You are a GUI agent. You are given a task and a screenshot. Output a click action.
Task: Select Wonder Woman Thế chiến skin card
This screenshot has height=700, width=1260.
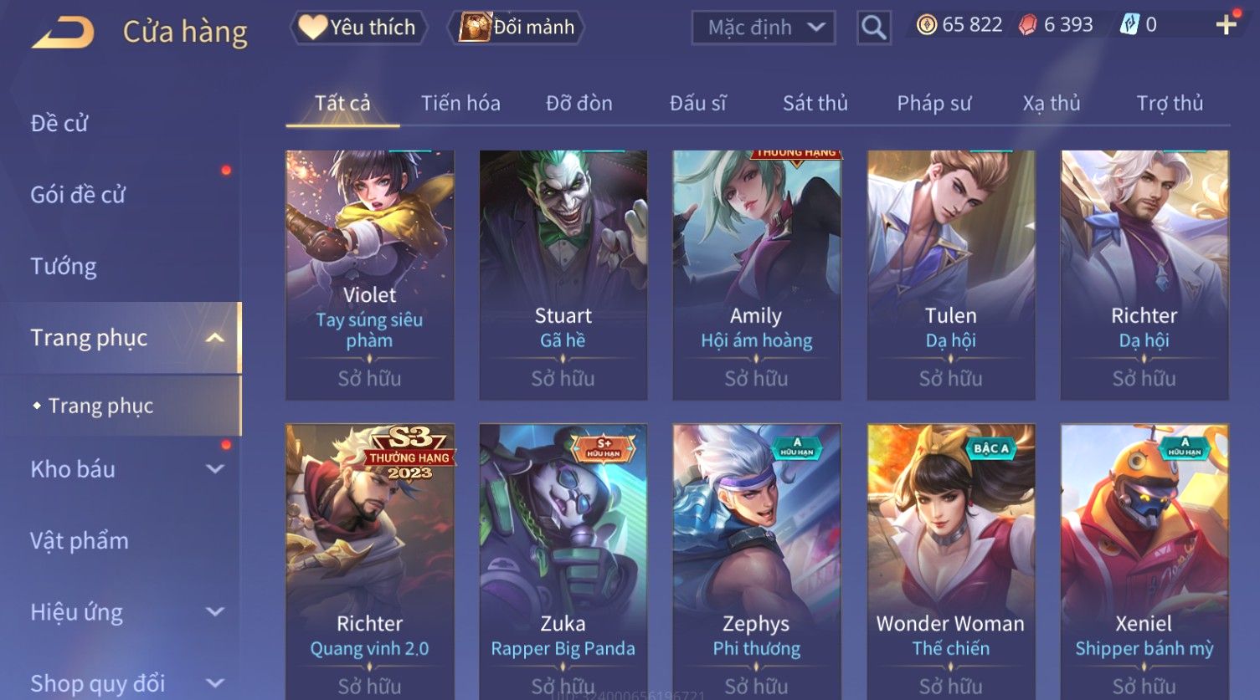point(951,561)
